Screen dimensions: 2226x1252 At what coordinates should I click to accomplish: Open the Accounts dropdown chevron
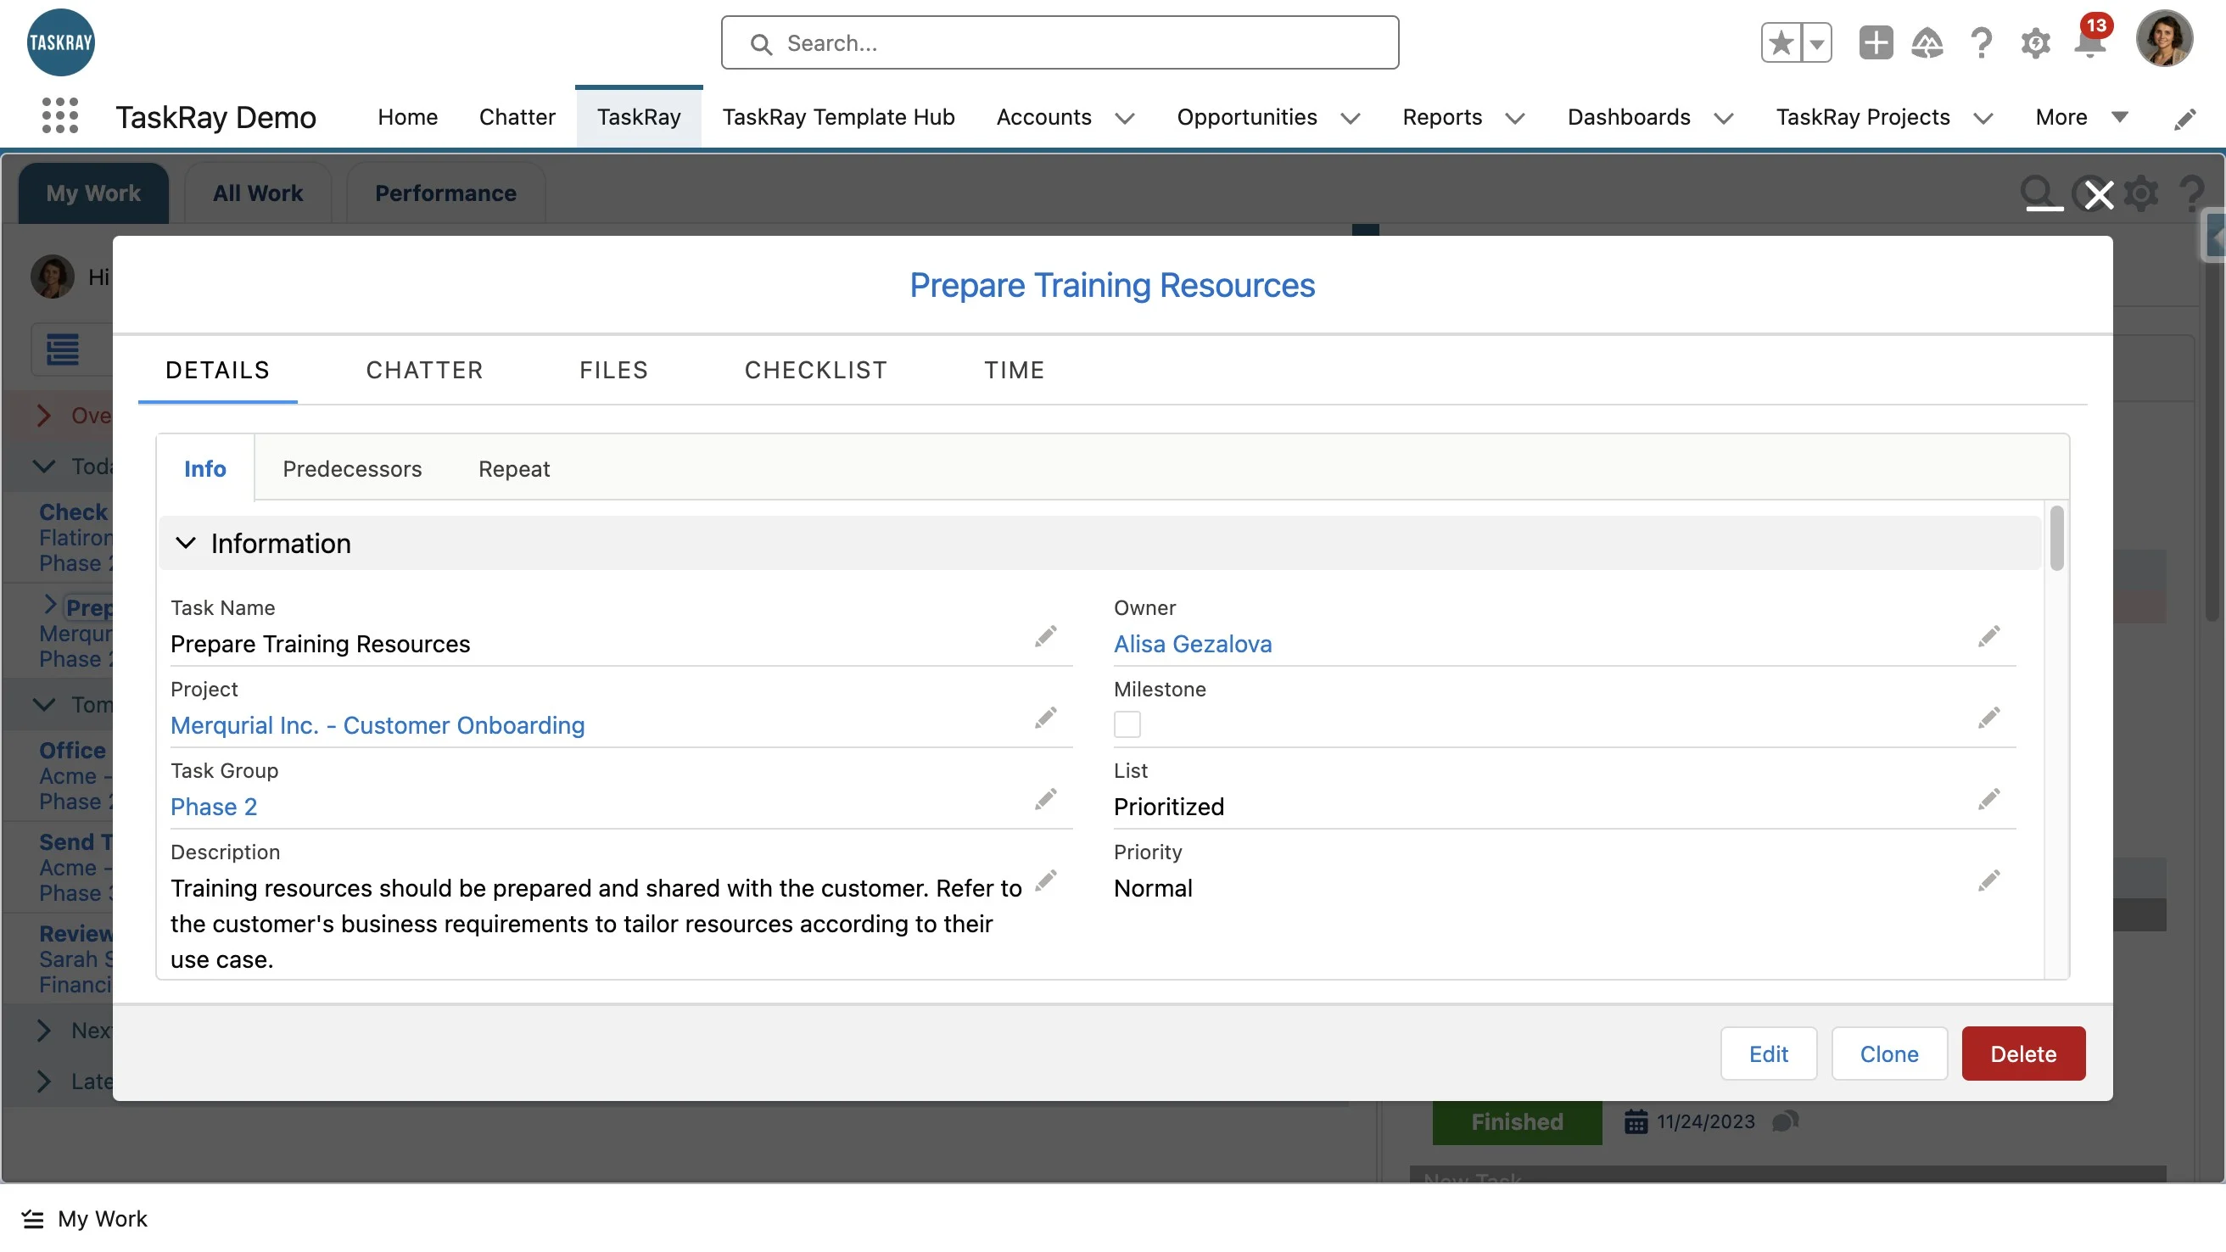tap(1124, 119)
